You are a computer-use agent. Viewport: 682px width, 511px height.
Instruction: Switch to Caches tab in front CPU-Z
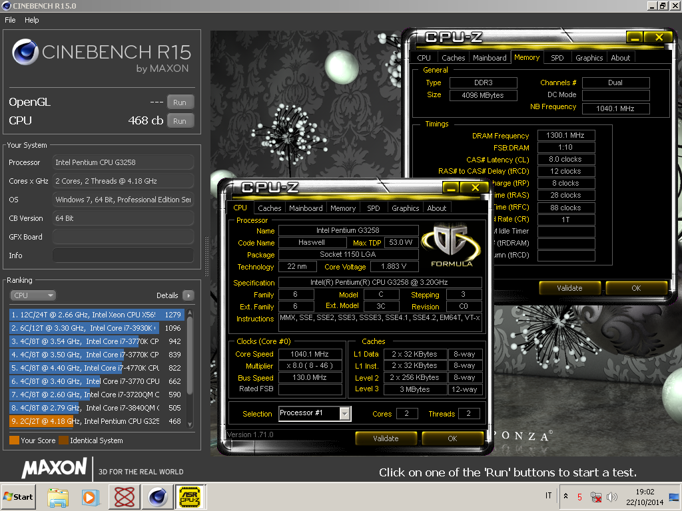click(x=270, y=208)
